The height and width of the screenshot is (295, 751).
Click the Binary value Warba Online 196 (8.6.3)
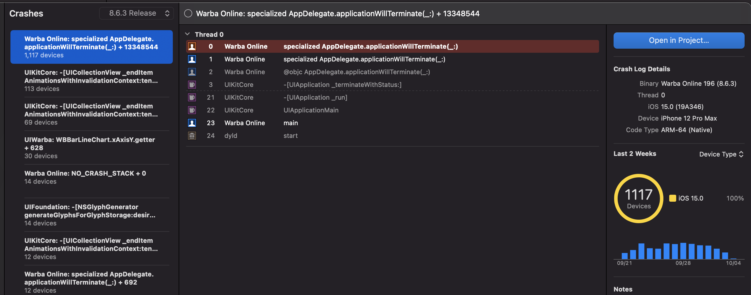pos(699,84)
